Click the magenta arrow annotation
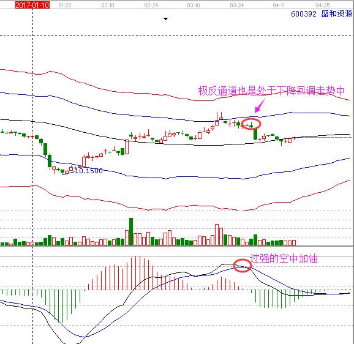 coord(260,106)
